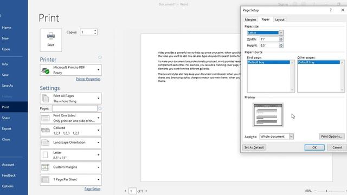The image size is (347, 195).
Task: Click the current page number box
Action: [132, 191]
